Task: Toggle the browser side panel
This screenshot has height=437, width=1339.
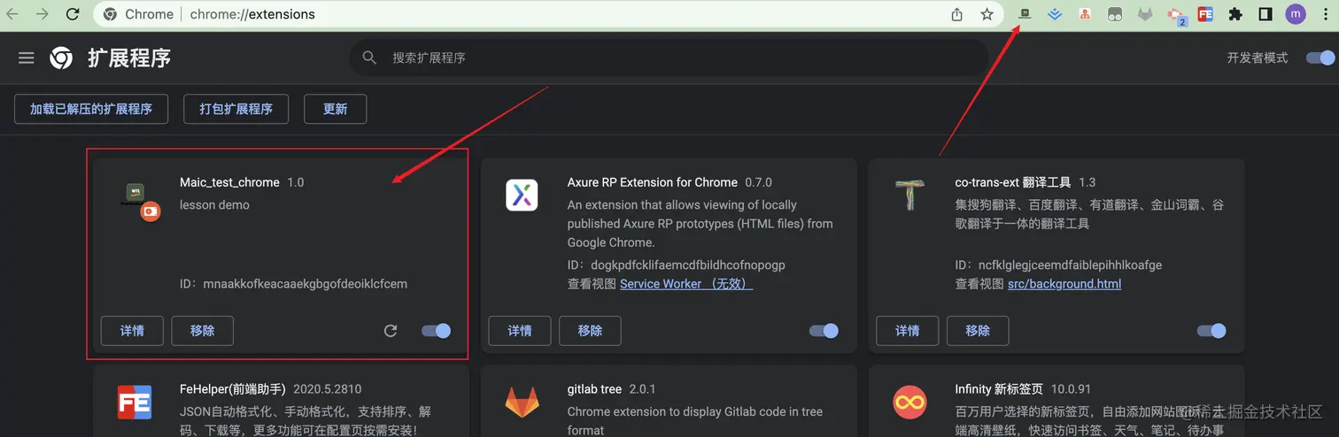Action: point(1265,14)
